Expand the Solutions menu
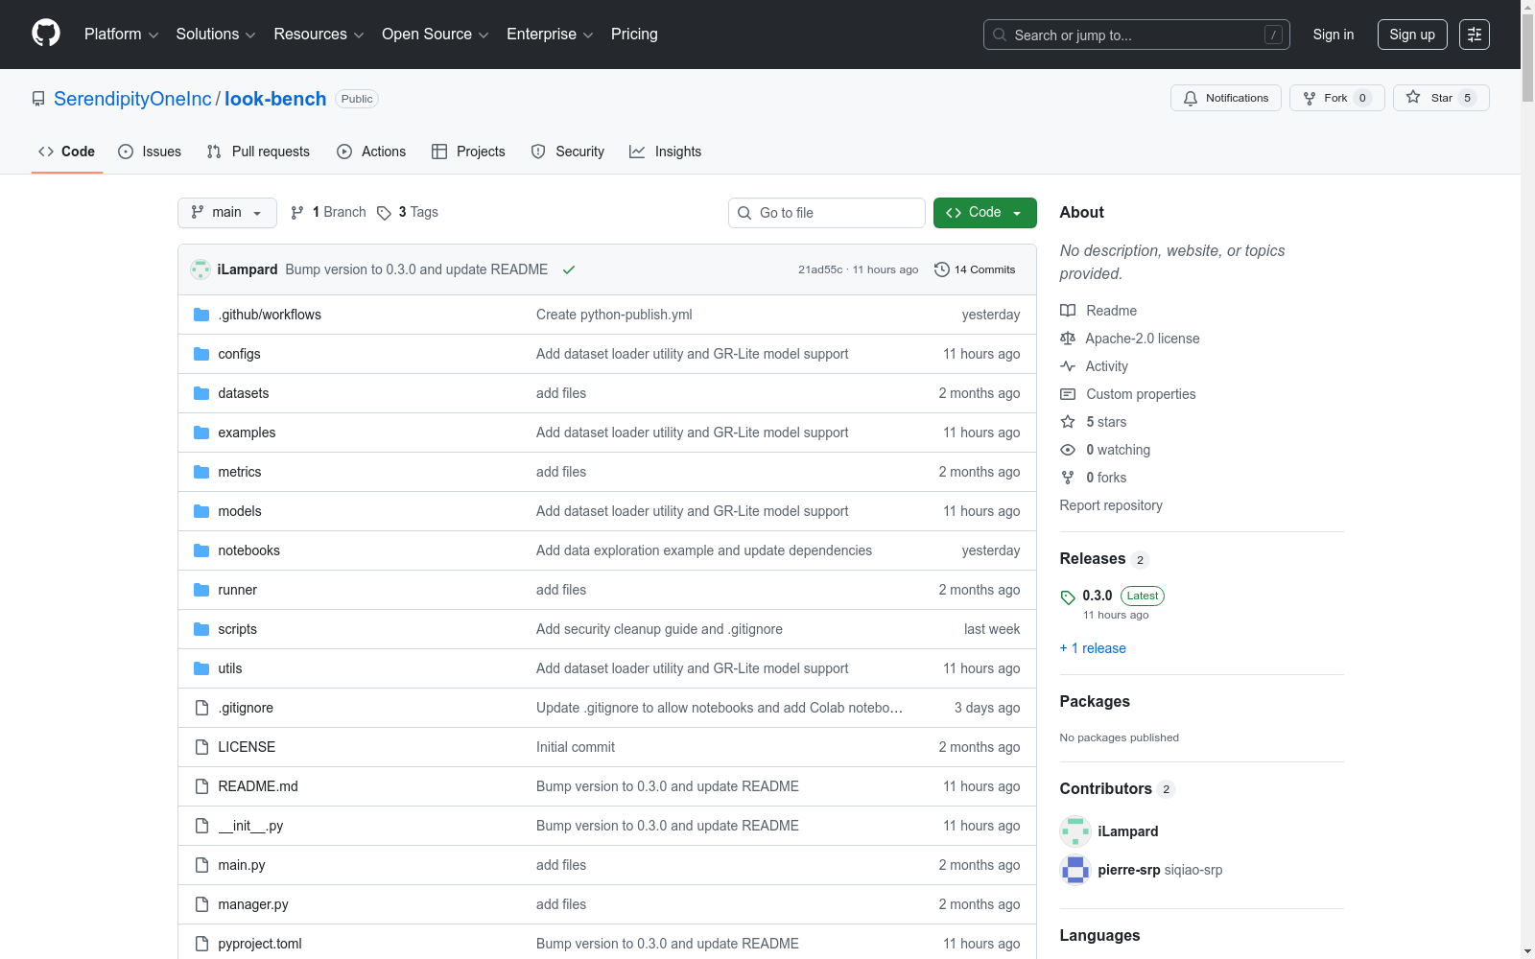Screen dimensions: 1535x959 [216, 35]
